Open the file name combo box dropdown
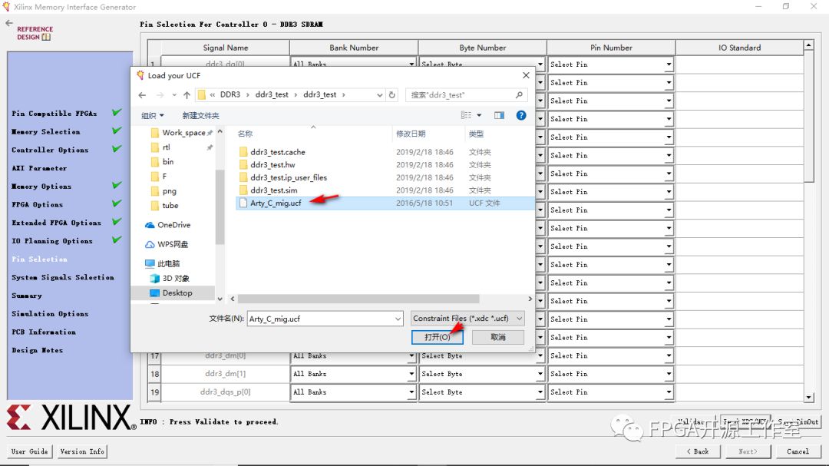 tap(397, 318)
